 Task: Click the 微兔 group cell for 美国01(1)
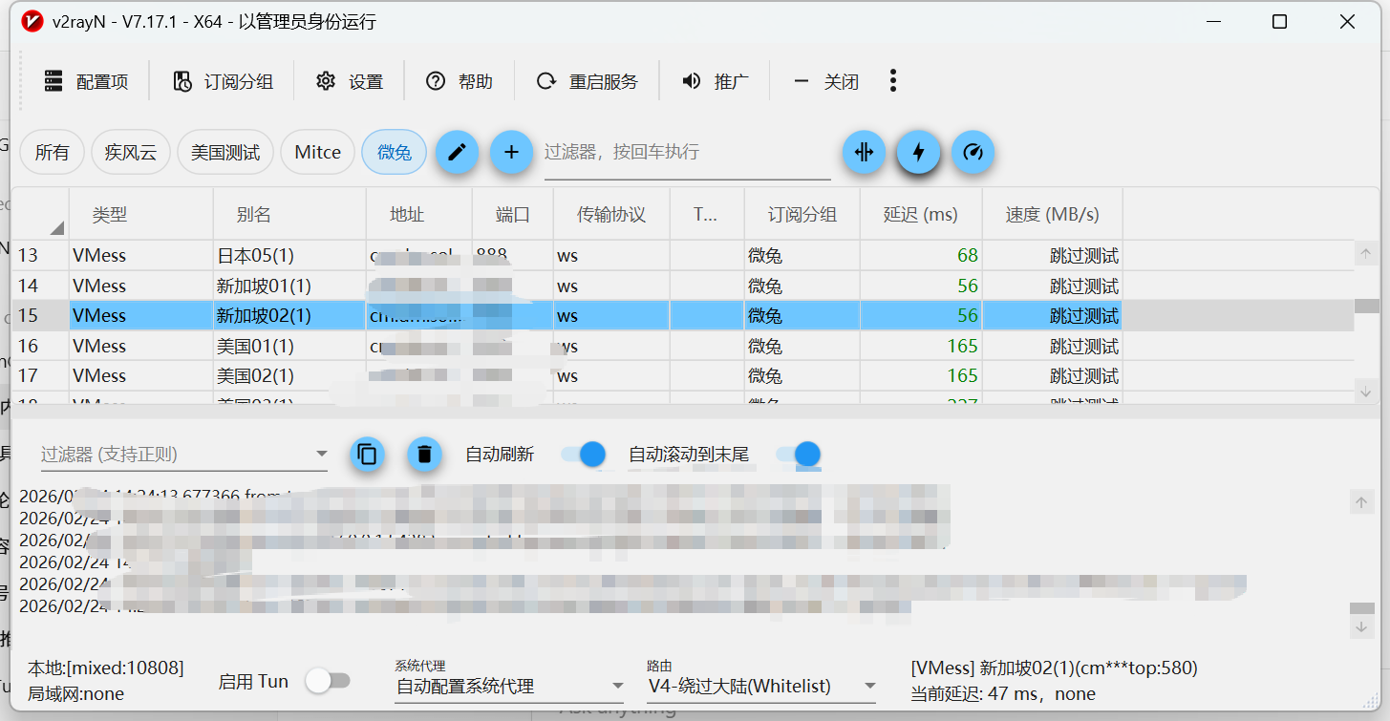pyautogui.click(x=765, y=346)
